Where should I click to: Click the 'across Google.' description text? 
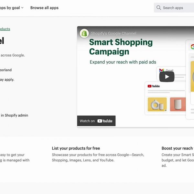click(13, 55)
